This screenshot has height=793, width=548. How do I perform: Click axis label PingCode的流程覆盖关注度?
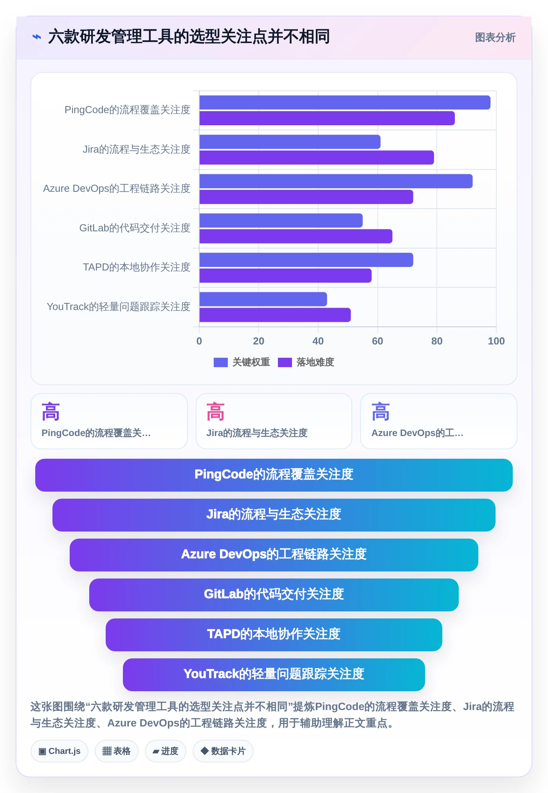[x=127, y=110]
